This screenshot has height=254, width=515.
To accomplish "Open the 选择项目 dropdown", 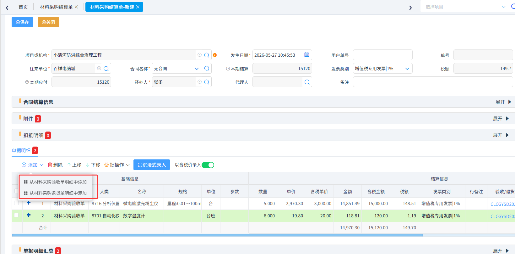I will click(503, 7).
